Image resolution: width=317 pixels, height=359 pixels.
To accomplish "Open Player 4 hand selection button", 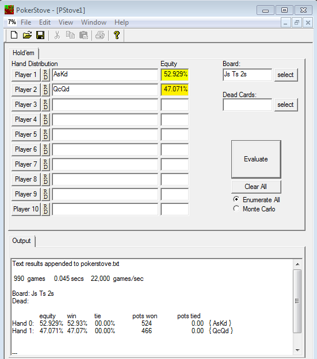I will tap(26, 119).
